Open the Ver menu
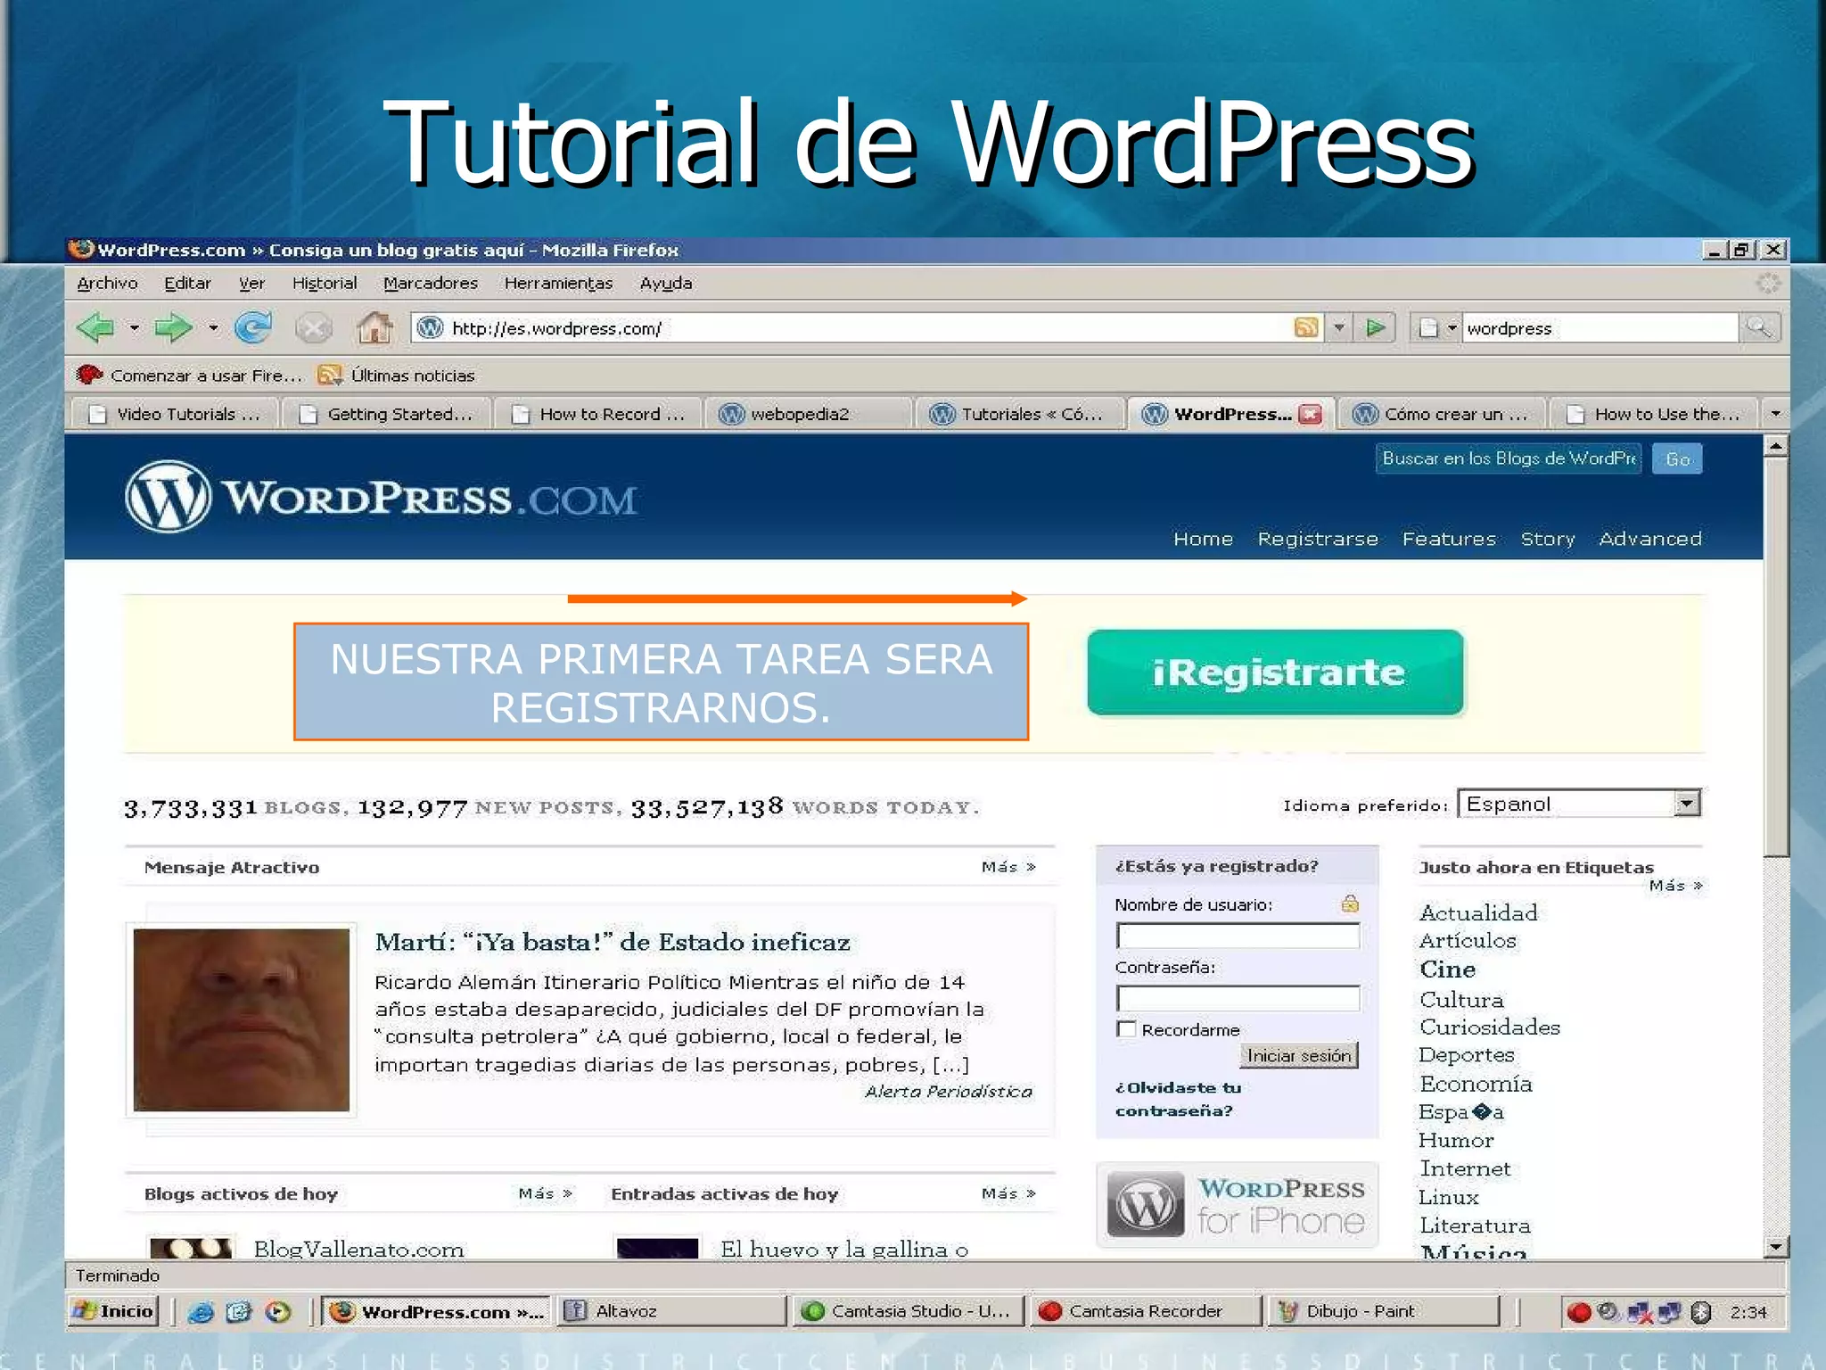This screenshot has width=1826, height=1370. click(x=251, y=284)
